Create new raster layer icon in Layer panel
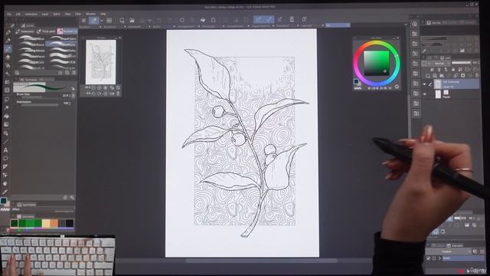Screen dimensions: 490x276 [428, 75]
